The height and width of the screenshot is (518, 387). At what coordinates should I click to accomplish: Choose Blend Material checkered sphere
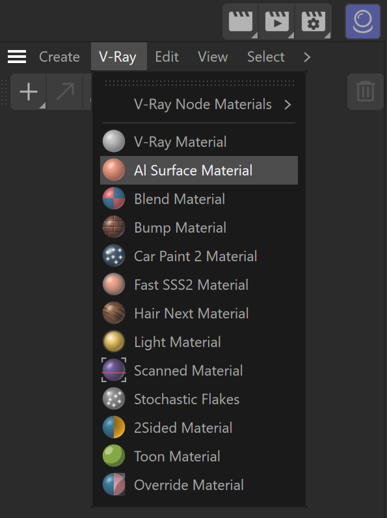point(114,199)
